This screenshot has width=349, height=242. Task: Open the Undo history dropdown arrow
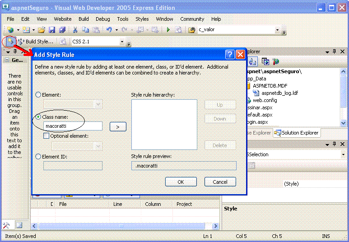pyautogui.click(x=116, y=30)
